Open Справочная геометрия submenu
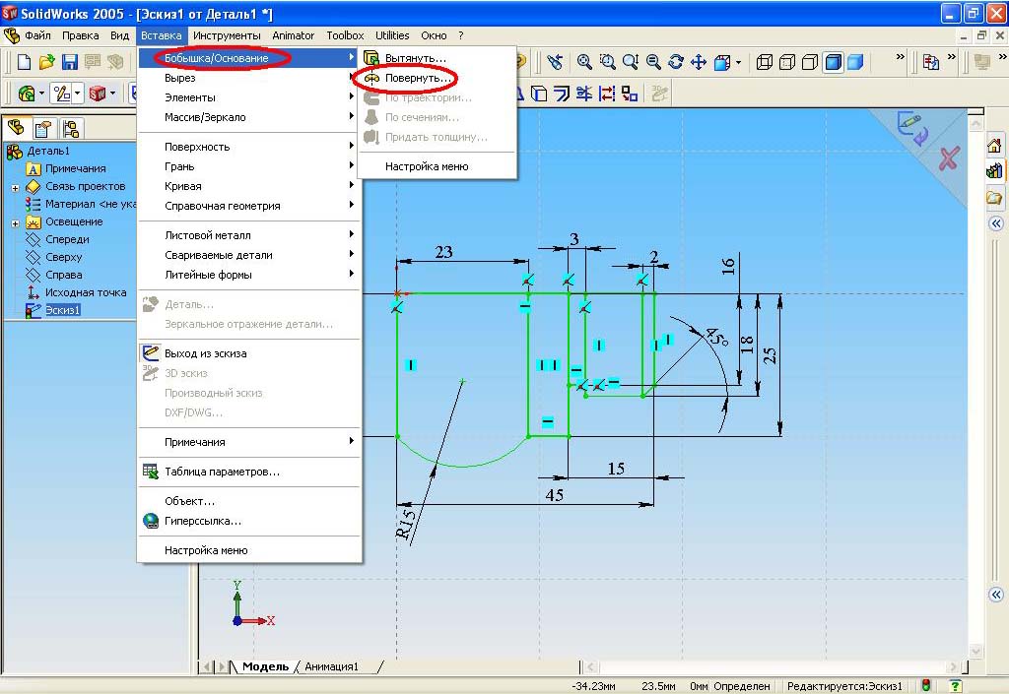1009x694 pixels. (247, 206)
